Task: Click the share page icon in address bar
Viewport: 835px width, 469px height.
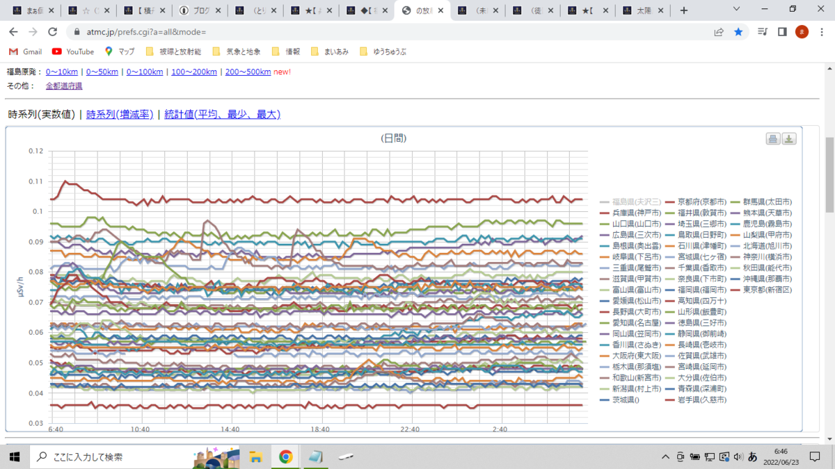Action: tap(719, 32)
